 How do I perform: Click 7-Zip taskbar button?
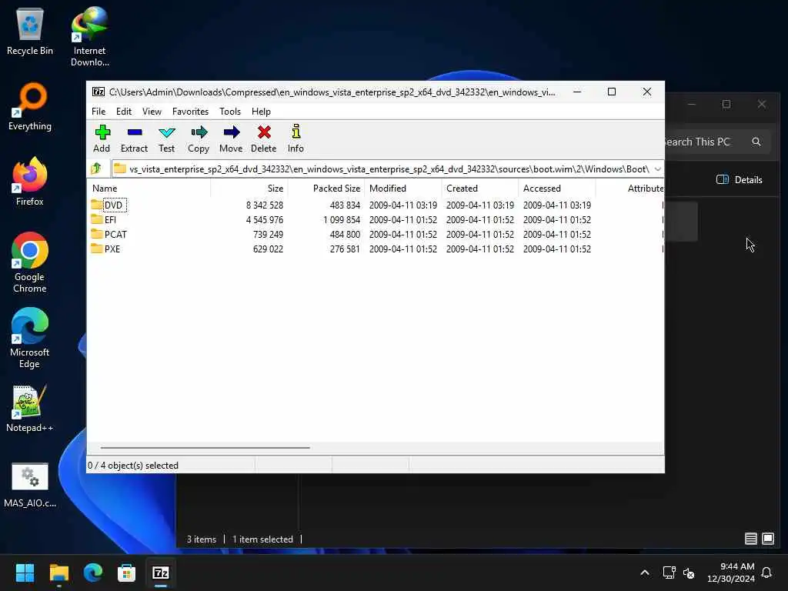point(161,573)
